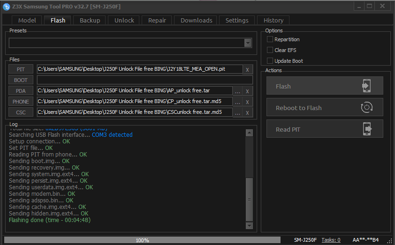Select the 'Sending userdata.img.ext4' log line

pyautogui.click(x=51, y=187)
